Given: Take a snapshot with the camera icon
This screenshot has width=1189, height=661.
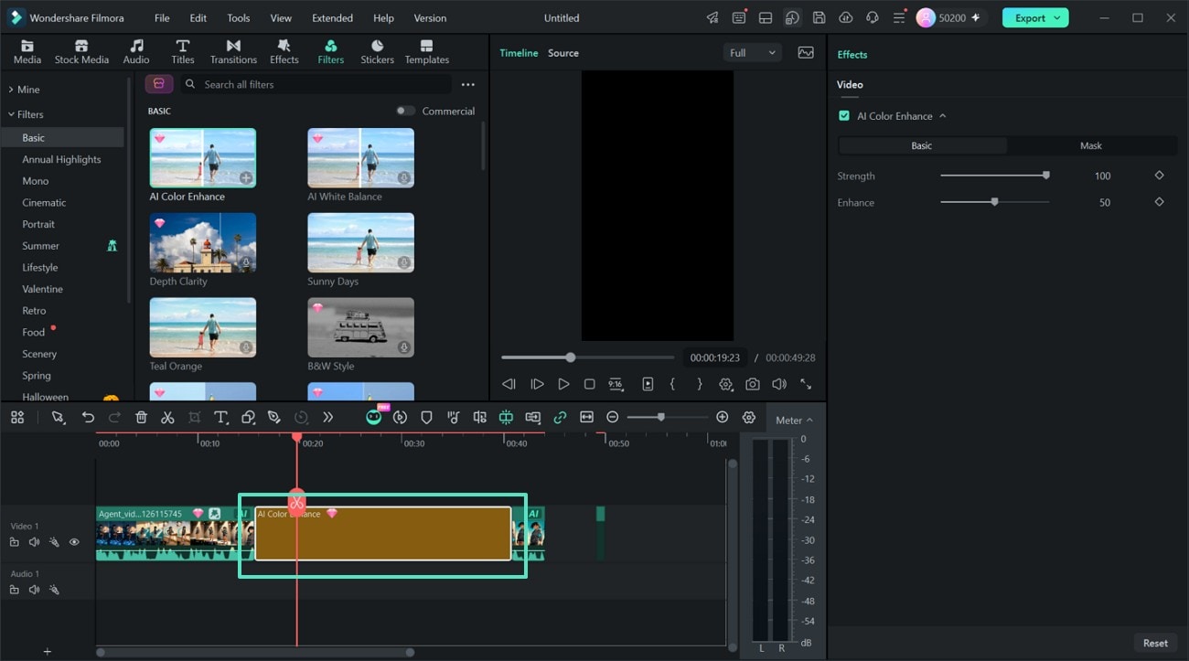Looking at the screenshot, I should tap(752, 384).
